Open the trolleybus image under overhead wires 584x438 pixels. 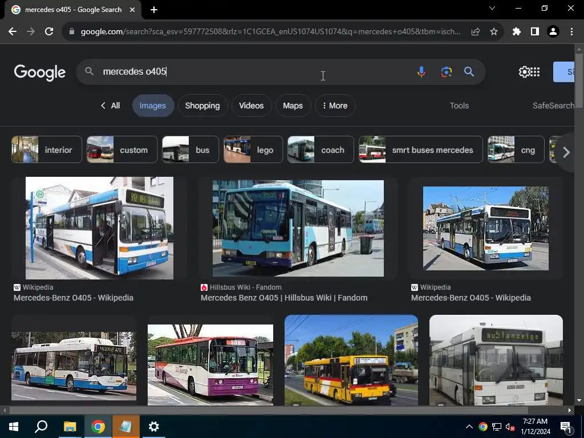(486, 228)
